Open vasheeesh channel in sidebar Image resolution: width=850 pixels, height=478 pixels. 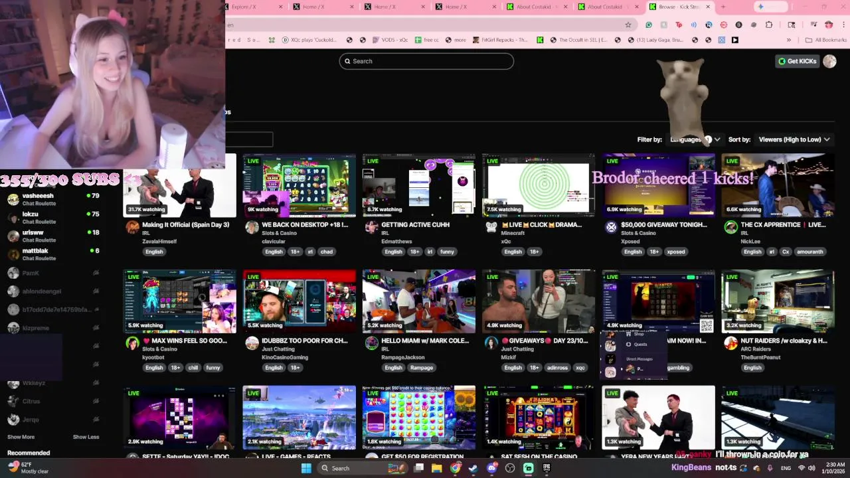53,199
